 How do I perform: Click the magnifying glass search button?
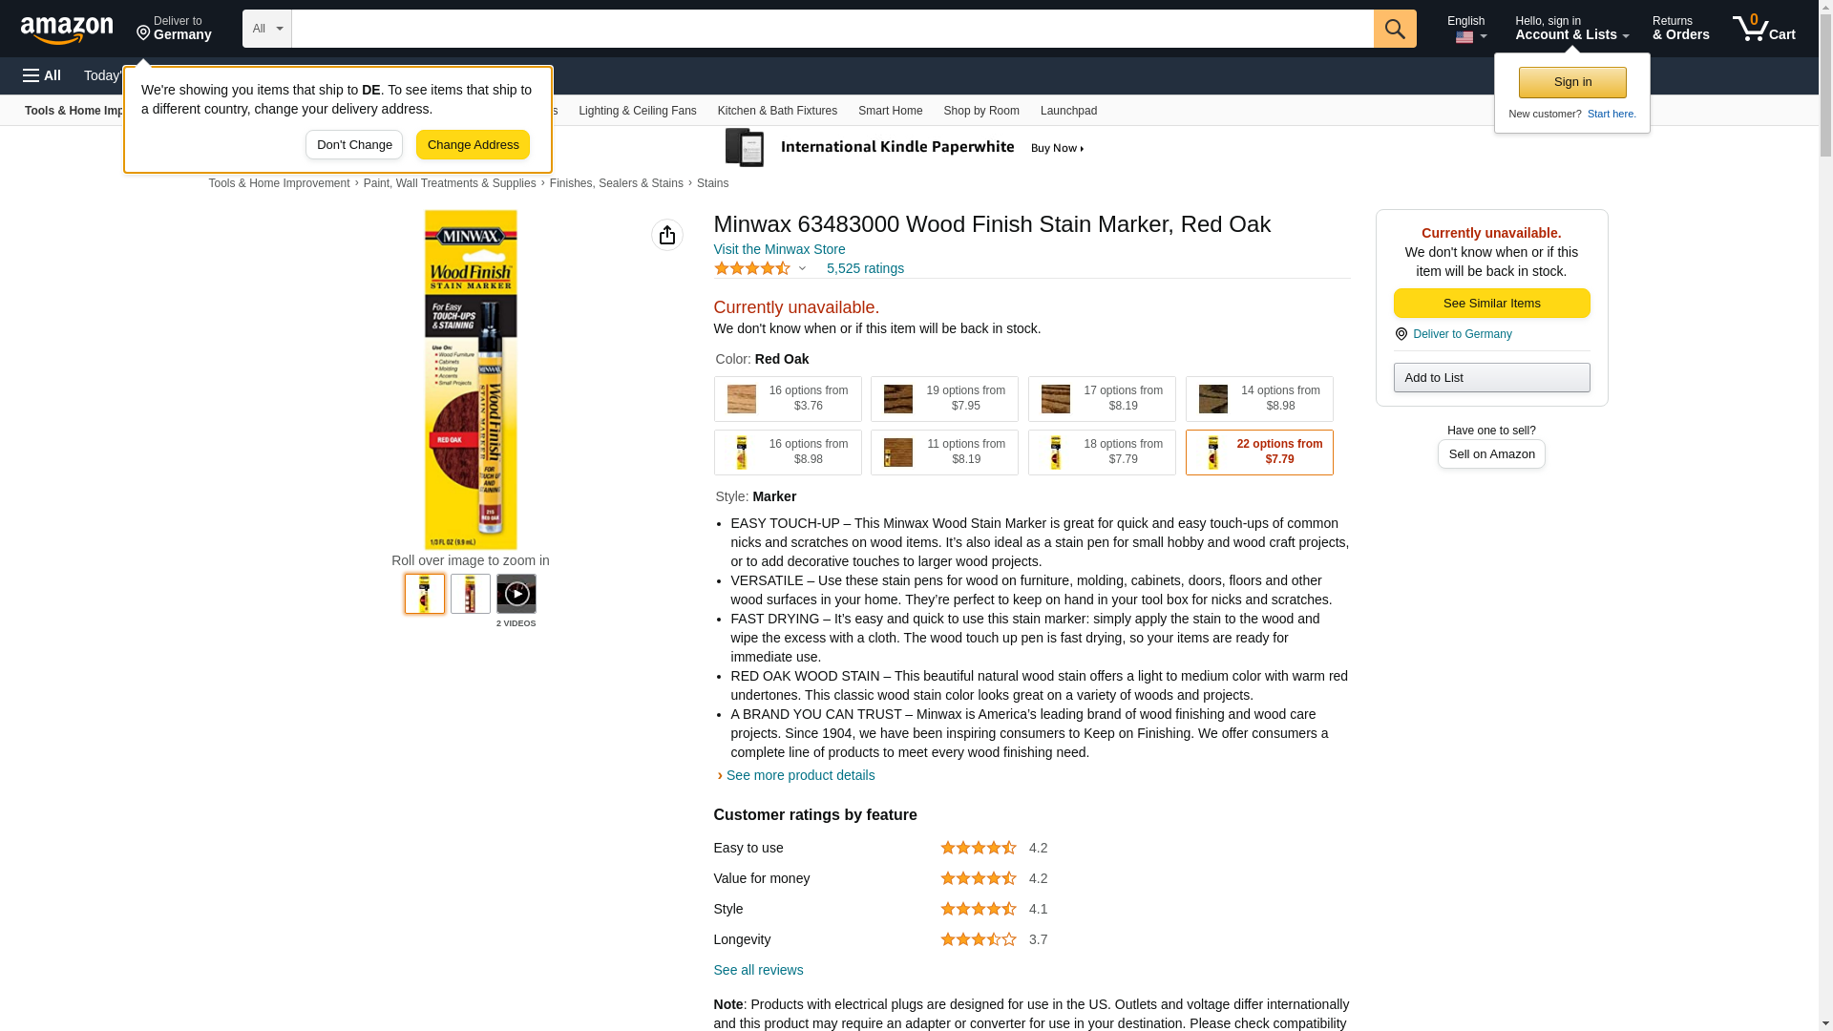coord(1395,29)
